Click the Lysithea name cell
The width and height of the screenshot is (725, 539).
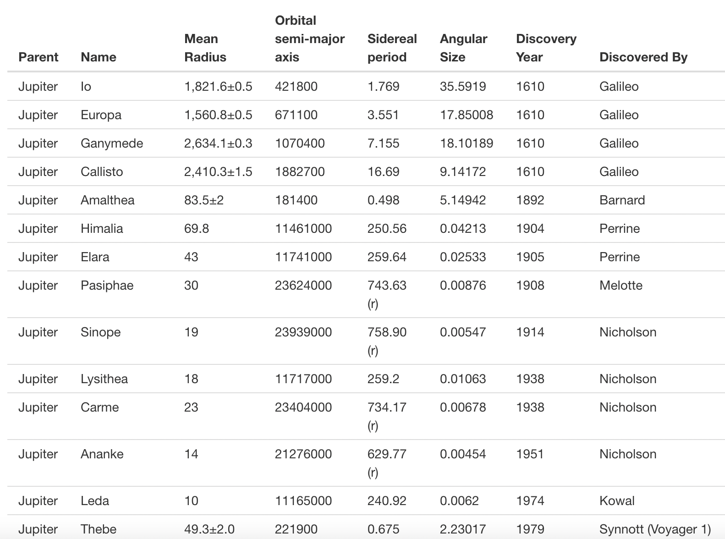click(x=104, y=379)
